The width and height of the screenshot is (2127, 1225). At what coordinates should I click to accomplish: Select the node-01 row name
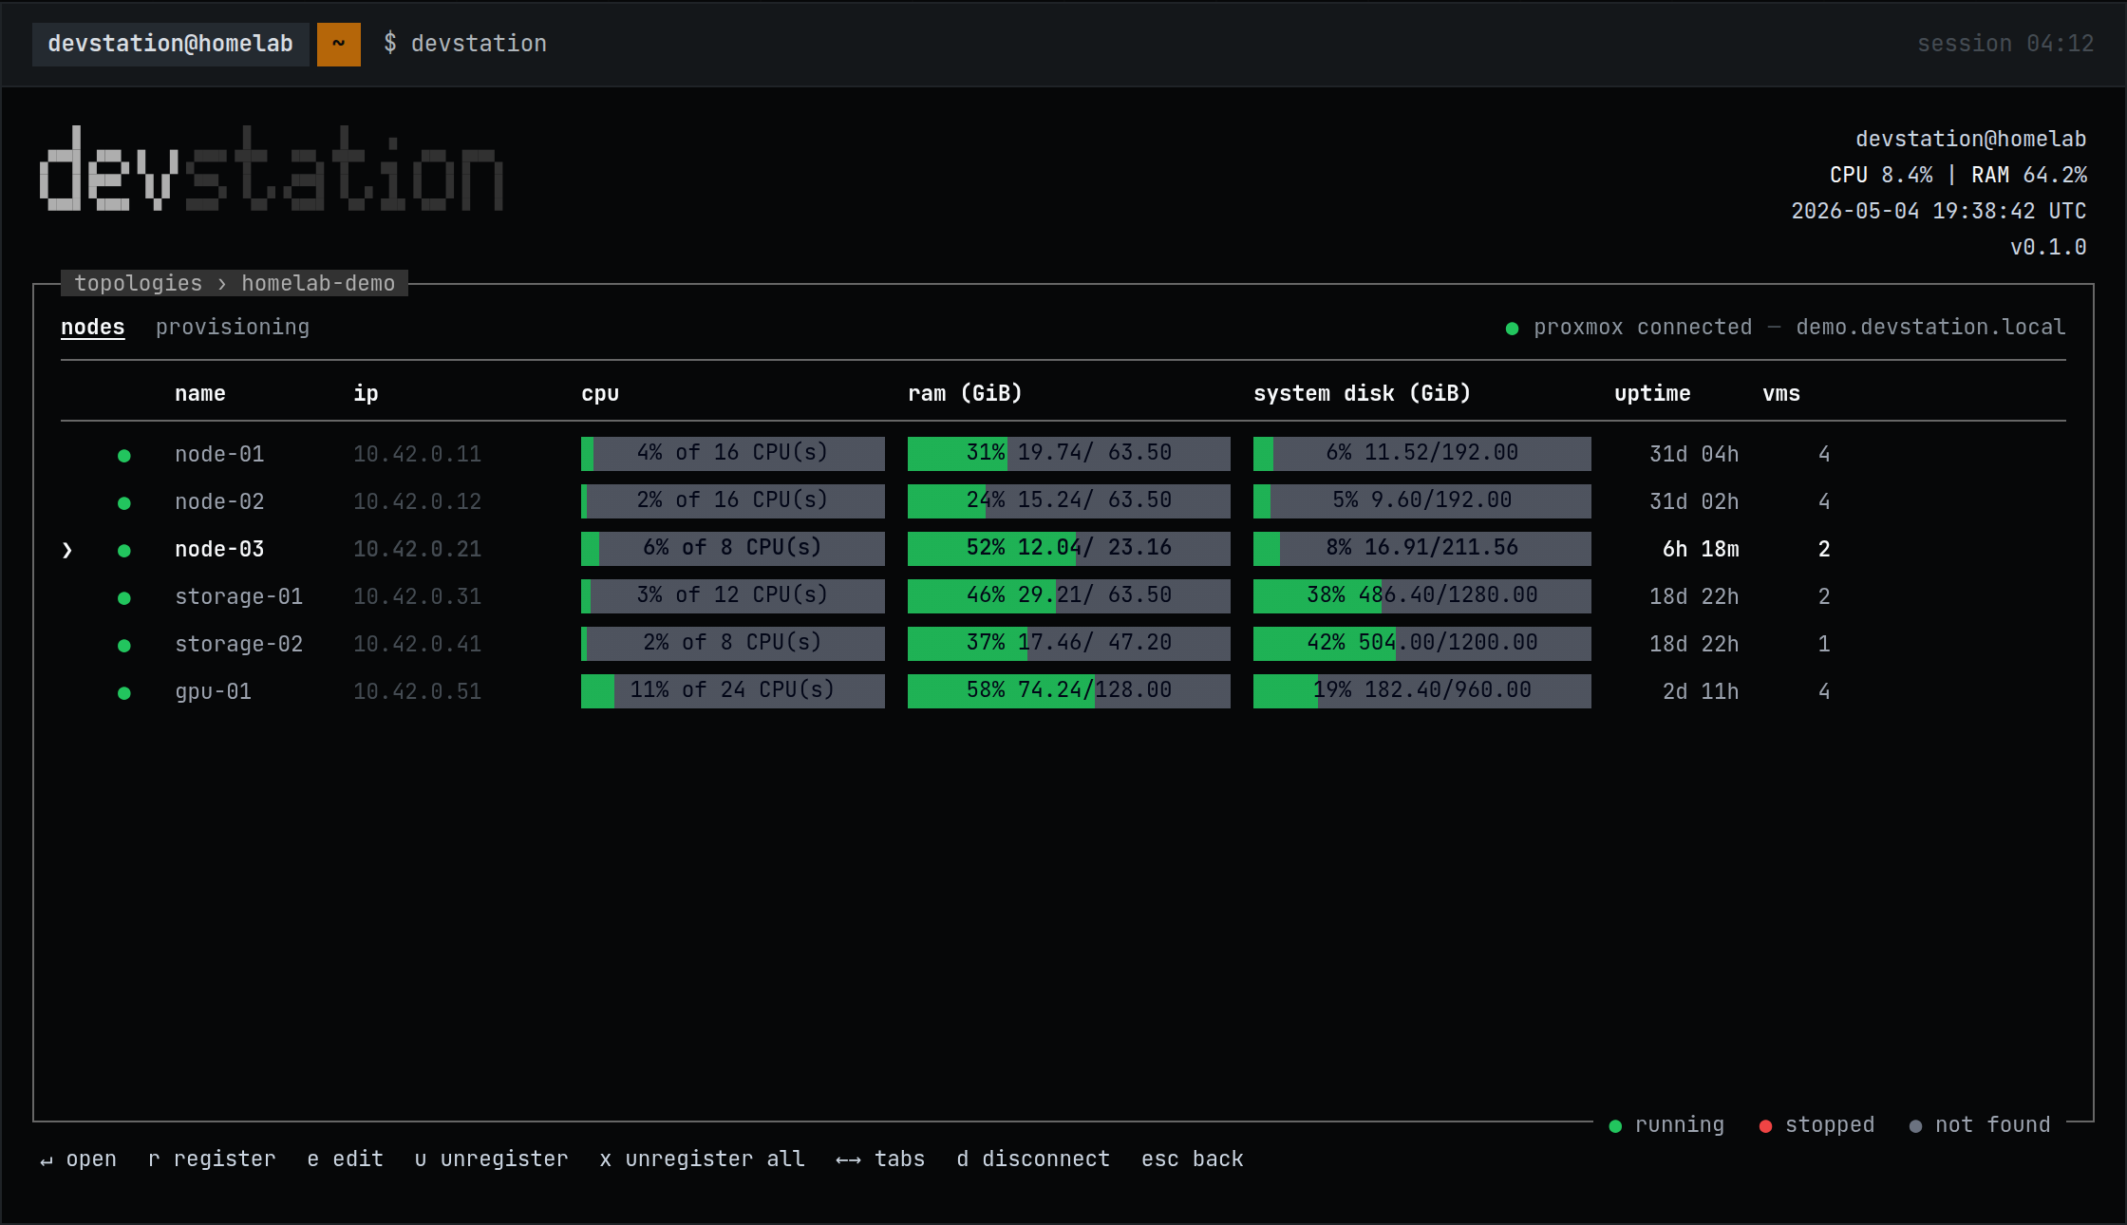pos(219,454)
